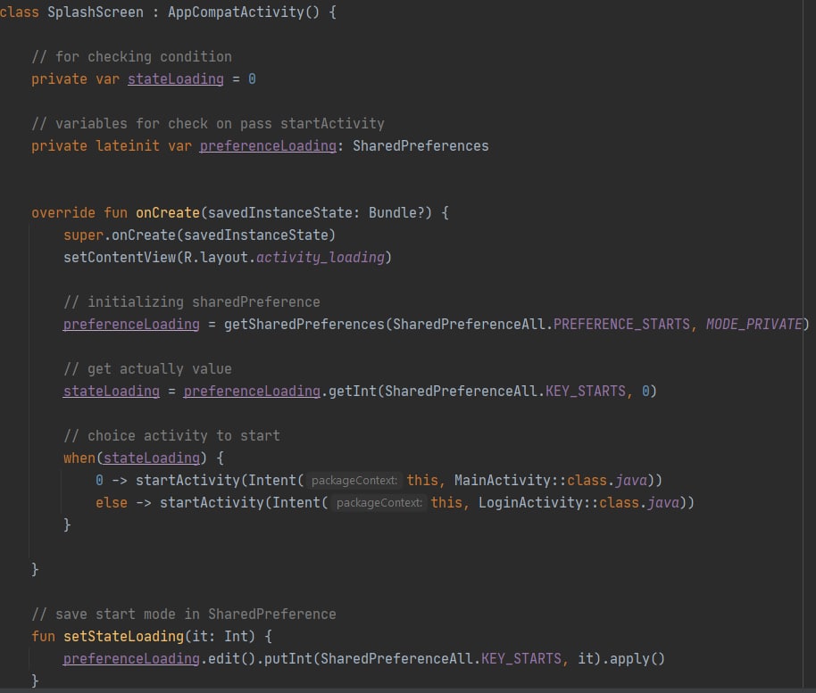Click "KEY_STARTS" in the getInt call
816x693 pixels.
tap(586, 392)
